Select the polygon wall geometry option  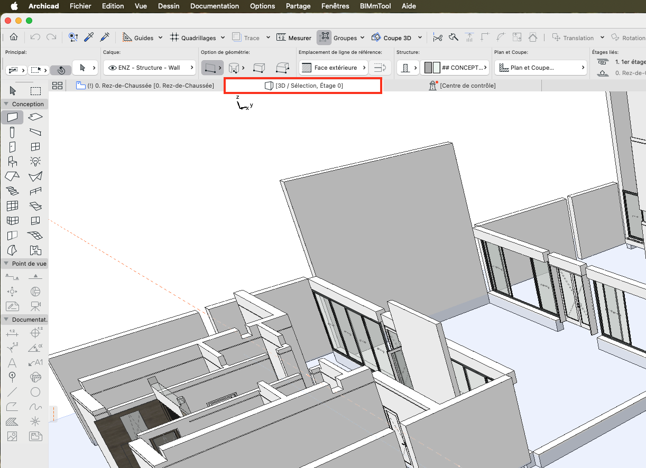click(283, 68)
